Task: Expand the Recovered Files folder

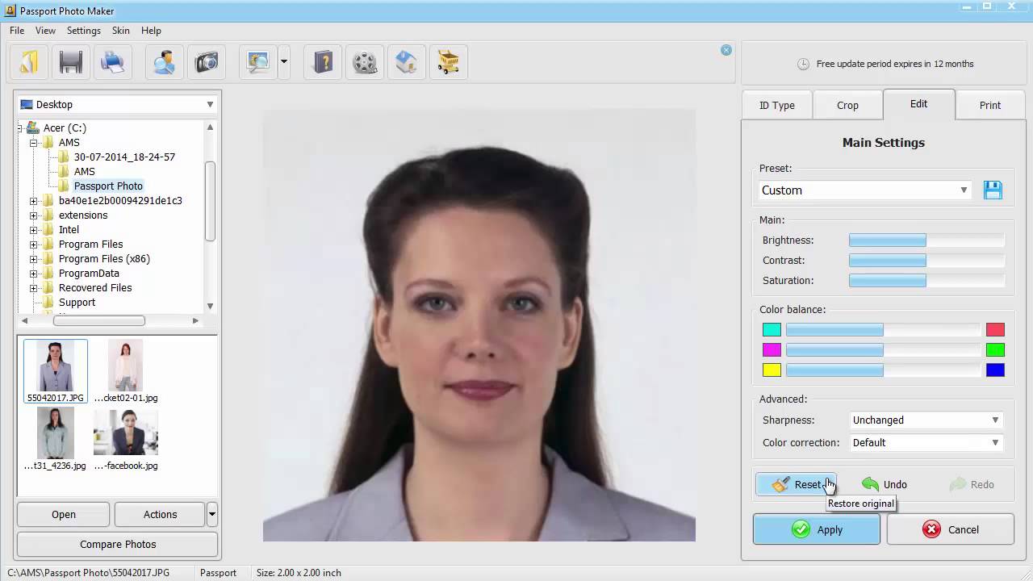Action: click(x=34, y=288)
